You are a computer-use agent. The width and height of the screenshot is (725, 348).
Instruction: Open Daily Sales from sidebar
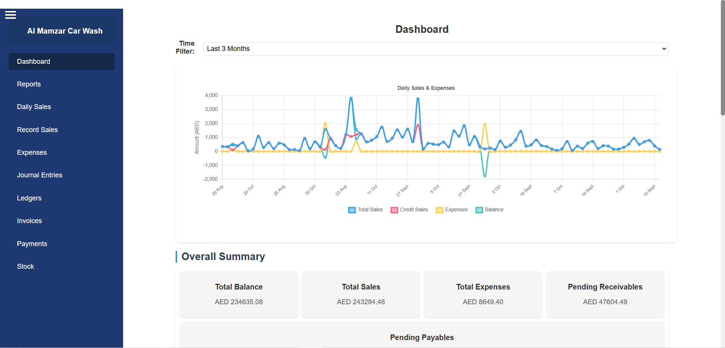point(34,107)
